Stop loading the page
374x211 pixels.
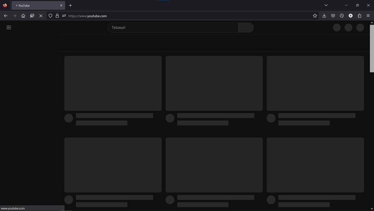tap(41, 16)
